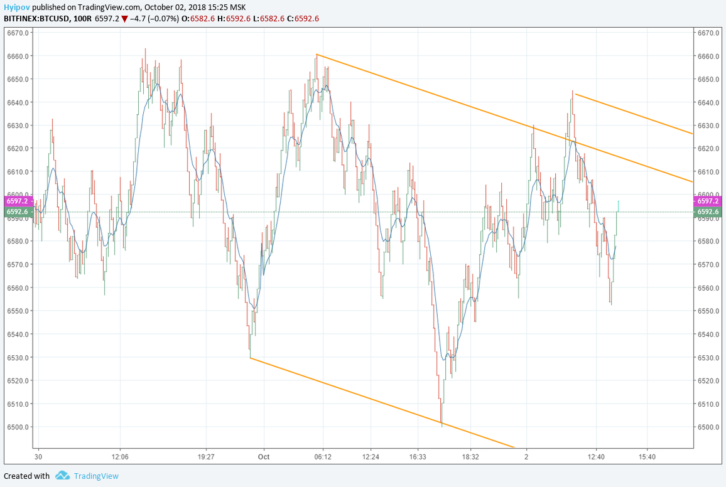Click the red down-triangle change indicator
This screenshot has width=726, height=487.
pos(124,19)
